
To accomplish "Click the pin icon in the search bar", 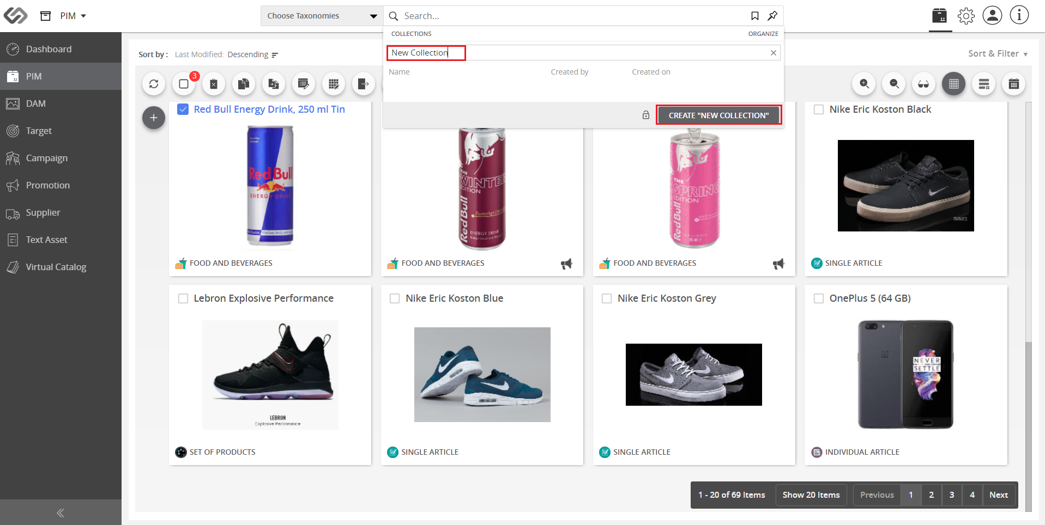I will pyautogui.click(x=772, y=16).
